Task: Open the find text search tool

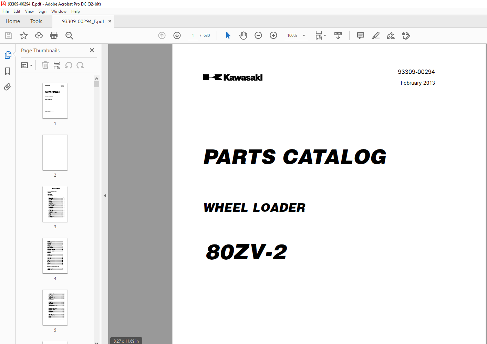Action: pyautogui.click(x=69, y=35)
